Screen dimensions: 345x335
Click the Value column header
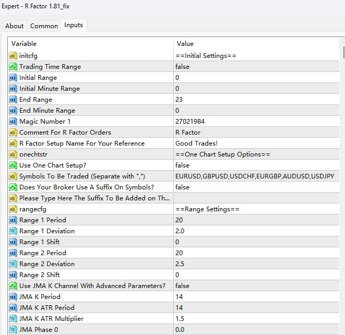(256, 43)
